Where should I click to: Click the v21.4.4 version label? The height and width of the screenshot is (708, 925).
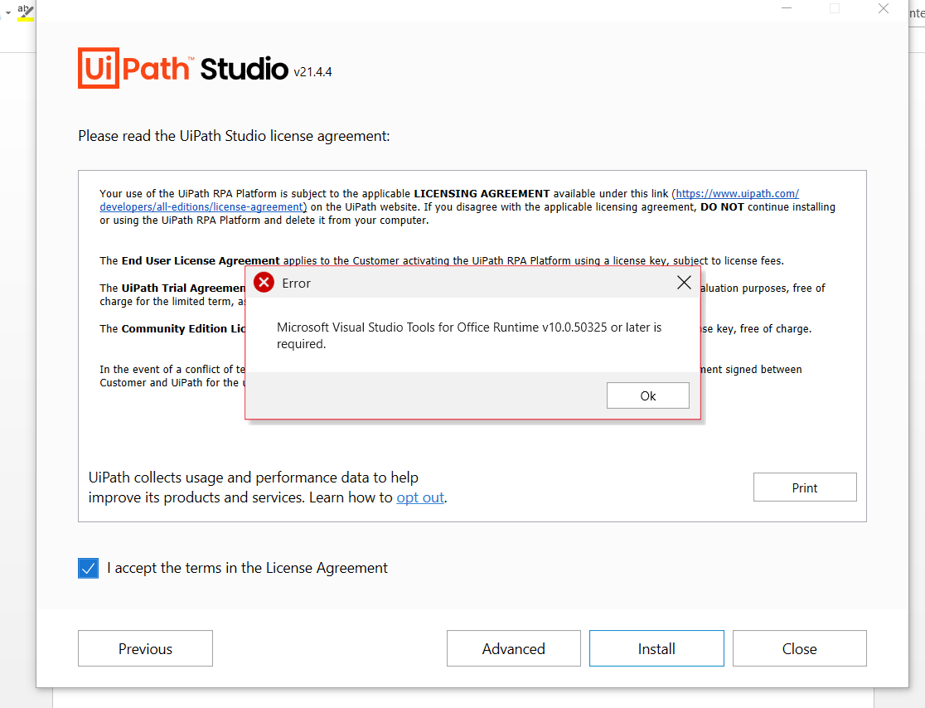(x=312, y=72)
